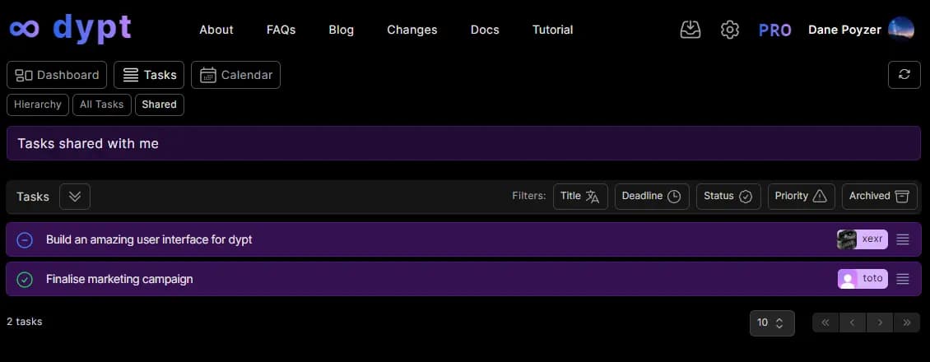This screenshot has width=930, height=362.
Task: Click the xexr user badge
Action: 862,239
